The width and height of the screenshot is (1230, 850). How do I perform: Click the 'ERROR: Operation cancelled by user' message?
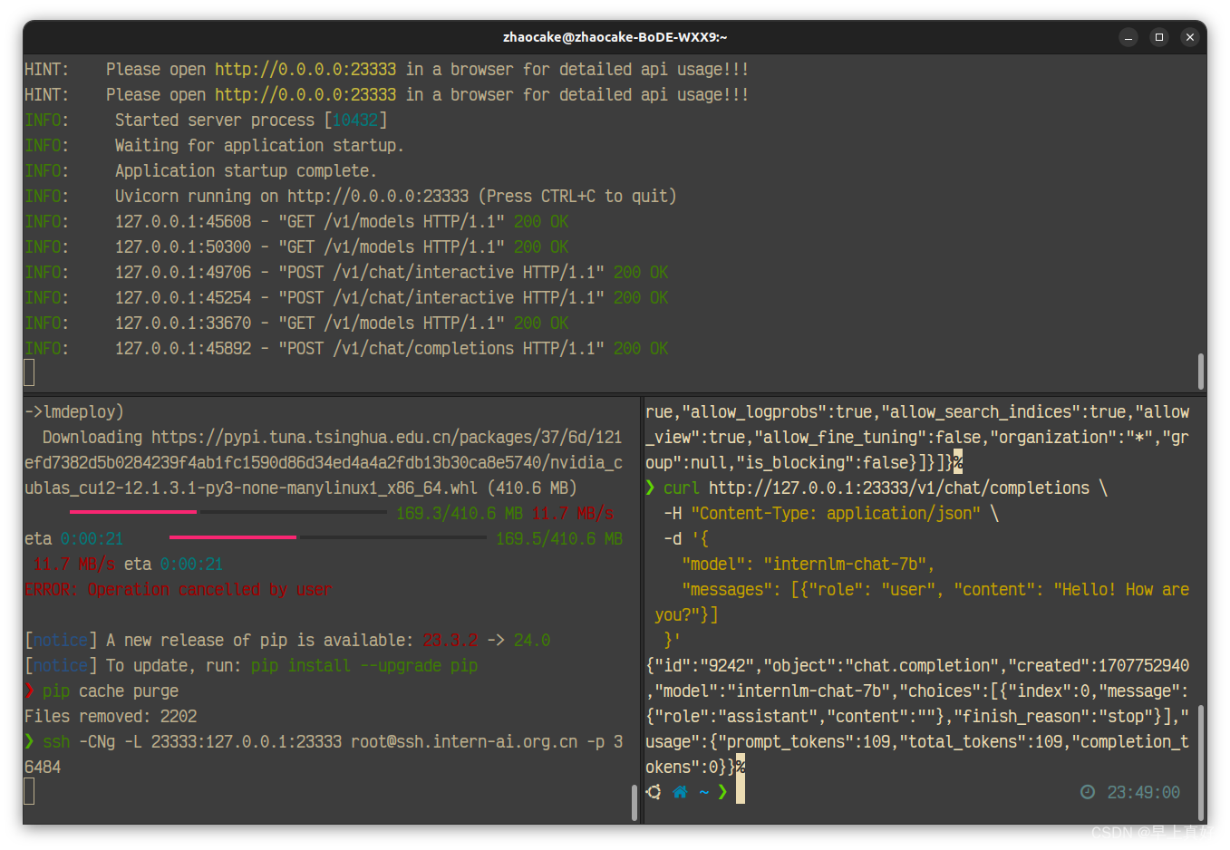[x=178, y=590]
